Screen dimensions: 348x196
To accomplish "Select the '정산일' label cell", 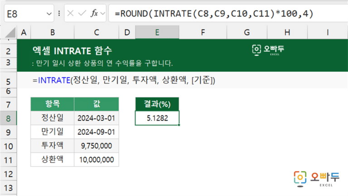I will tap(53, 118).
